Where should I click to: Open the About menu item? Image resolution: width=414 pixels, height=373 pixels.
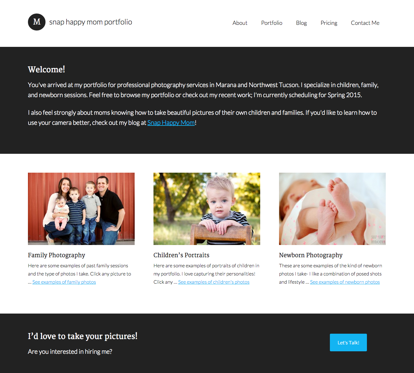coord(240,23)
